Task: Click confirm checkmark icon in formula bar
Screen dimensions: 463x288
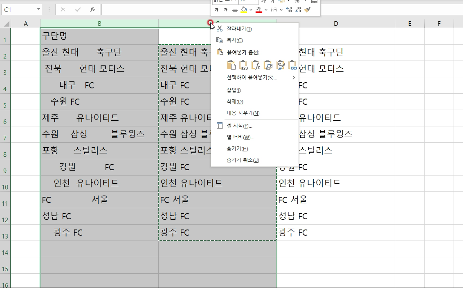Action: 78,9
